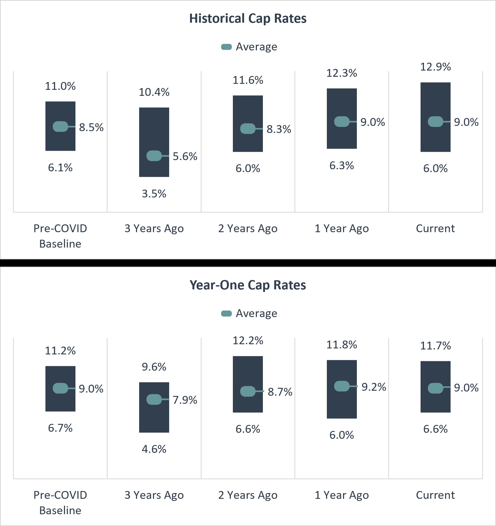Click the '3 Years Ago' axis label in Historical chart
The width and height of the screenshot is (496, 526).
[x=154, y=229]
